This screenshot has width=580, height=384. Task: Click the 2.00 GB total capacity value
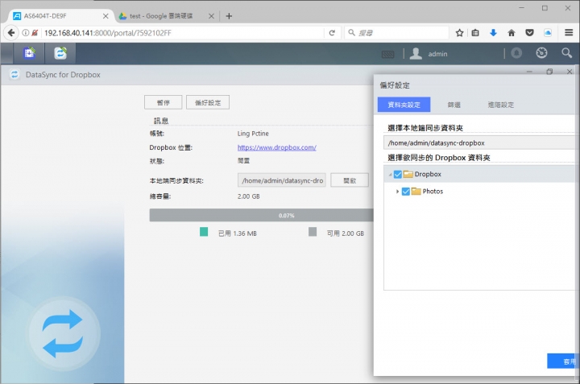(x=249, y=196)
